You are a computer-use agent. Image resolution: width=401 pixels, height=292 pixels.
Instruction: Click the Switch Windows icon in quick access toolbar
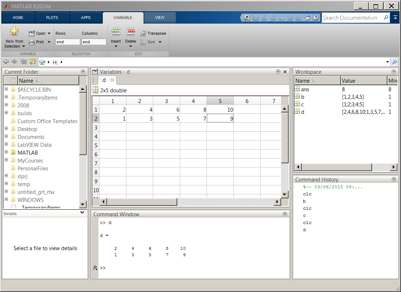[307, 18]
